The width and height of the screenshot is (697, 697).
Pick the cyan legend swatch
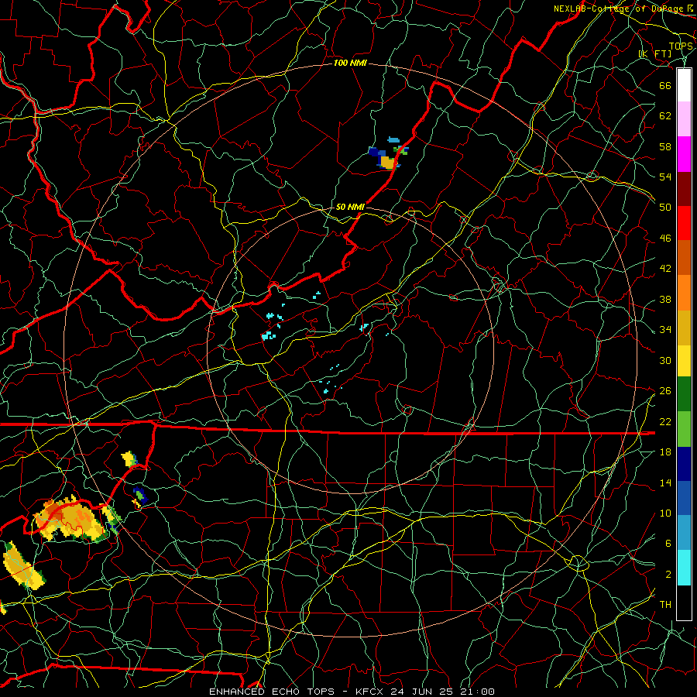[x=684, y=568]
